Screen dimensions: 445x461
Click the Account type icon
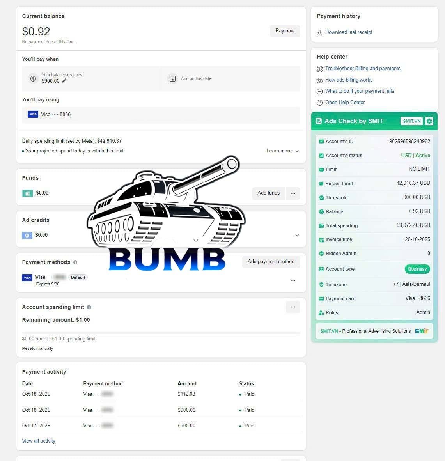click(321, 269)
